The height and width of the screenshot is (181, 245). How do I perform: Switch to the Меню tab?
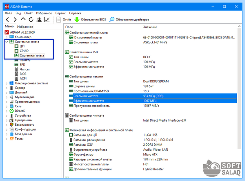(x=9, y=26)
